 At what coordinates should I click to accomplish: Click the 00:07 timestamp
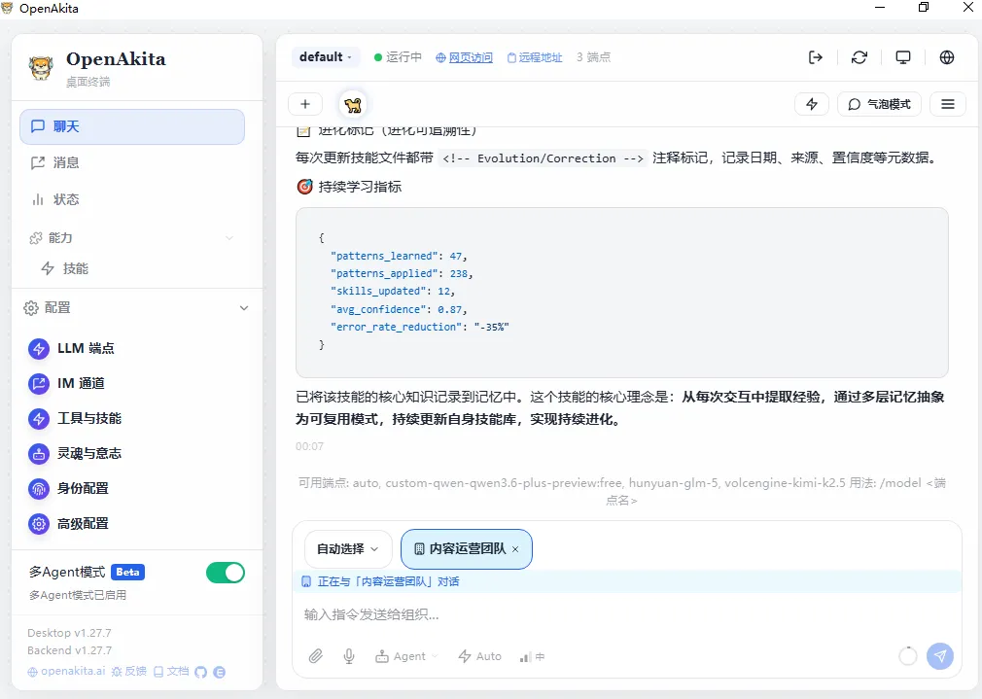309,446
